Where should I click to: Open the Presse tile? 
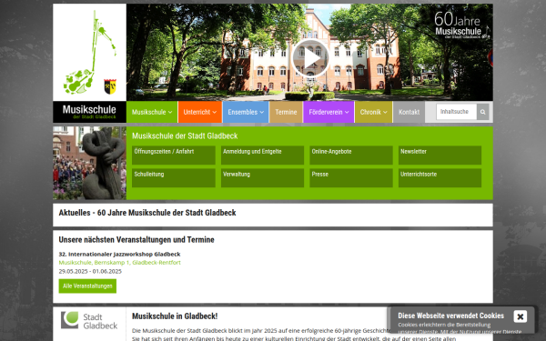point(351,178)
